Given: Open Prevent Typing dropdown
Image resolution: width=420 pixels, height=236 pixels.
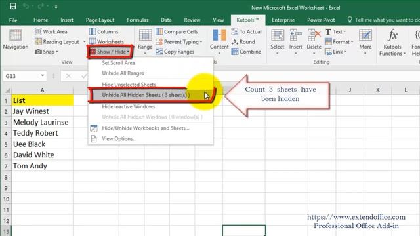Looking at the screenshot, I should pos(179,42).
